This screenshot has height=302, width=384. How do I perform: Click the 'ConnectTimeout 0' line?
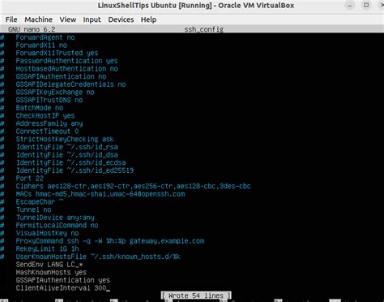[x=47, y=132]
